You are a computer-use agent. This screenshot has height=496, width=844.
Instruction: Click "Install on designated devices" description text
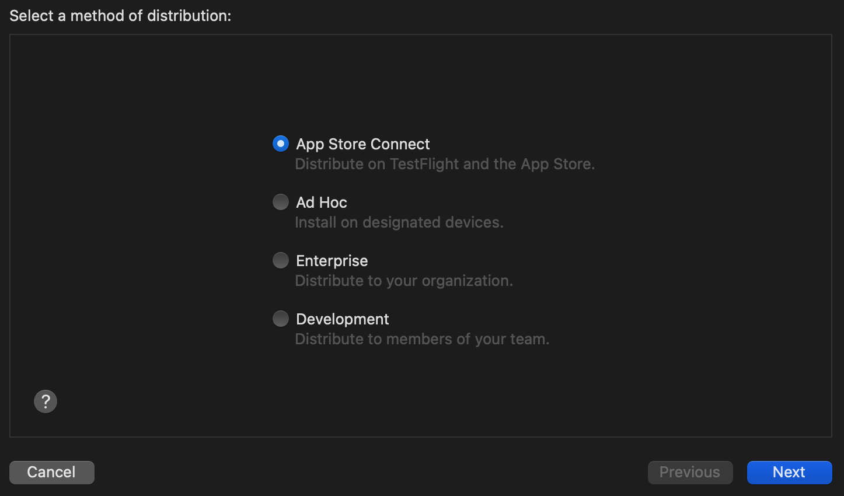[399, 222]
